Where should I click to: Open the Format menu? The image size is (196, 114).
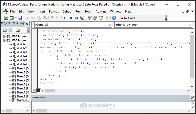pos(54,12)
